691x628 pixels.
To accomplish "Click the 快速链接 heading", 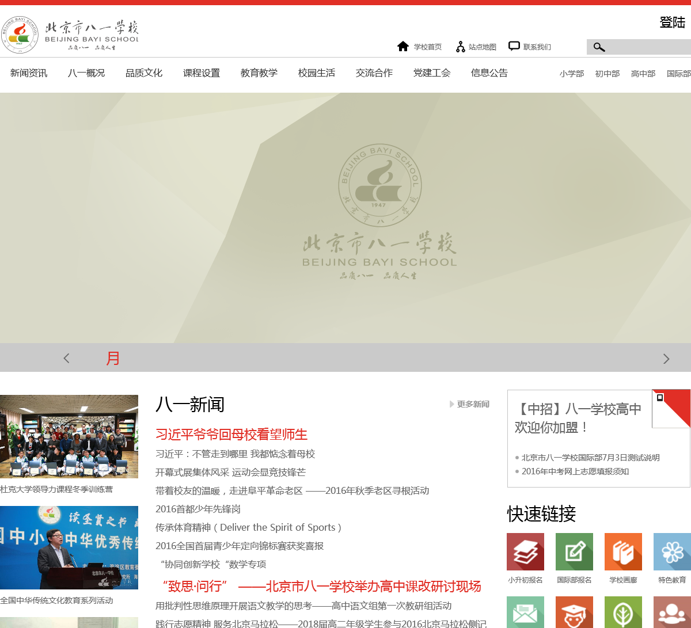I will tap(541, 513).
